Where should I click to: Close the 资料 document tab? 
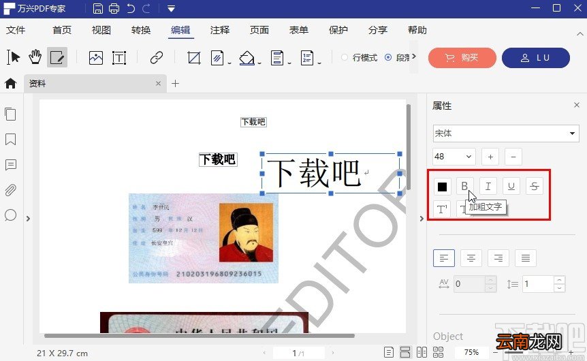point(159,84)
